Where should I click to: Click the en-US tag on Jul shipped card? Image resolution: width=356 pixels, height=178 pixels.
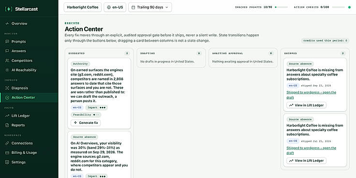[x=293, y=141]
